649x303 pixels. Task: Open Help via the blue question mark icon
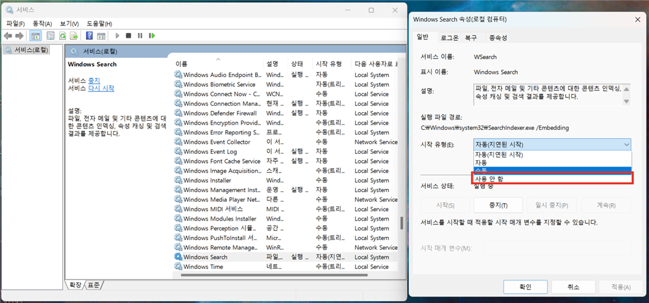pyautogui.click(x=89, y=36)
